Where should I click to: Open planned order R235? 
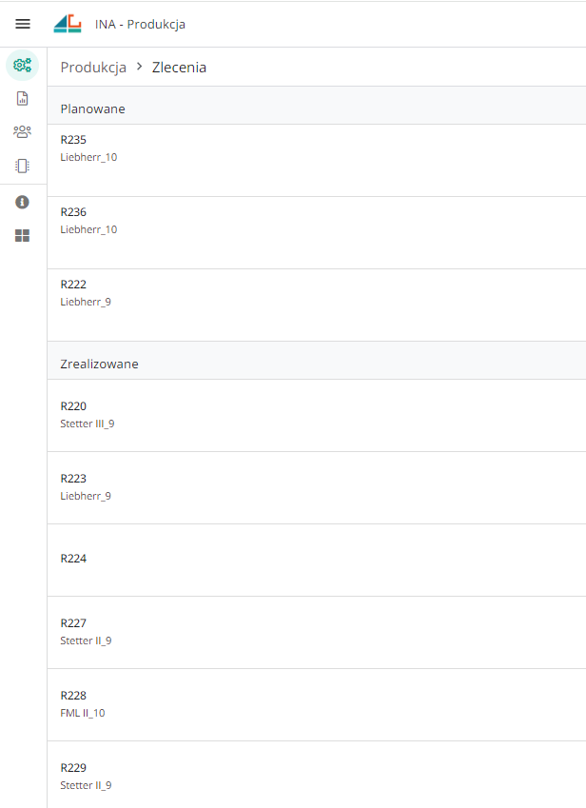pyautogui.click(x=316, y=160)
